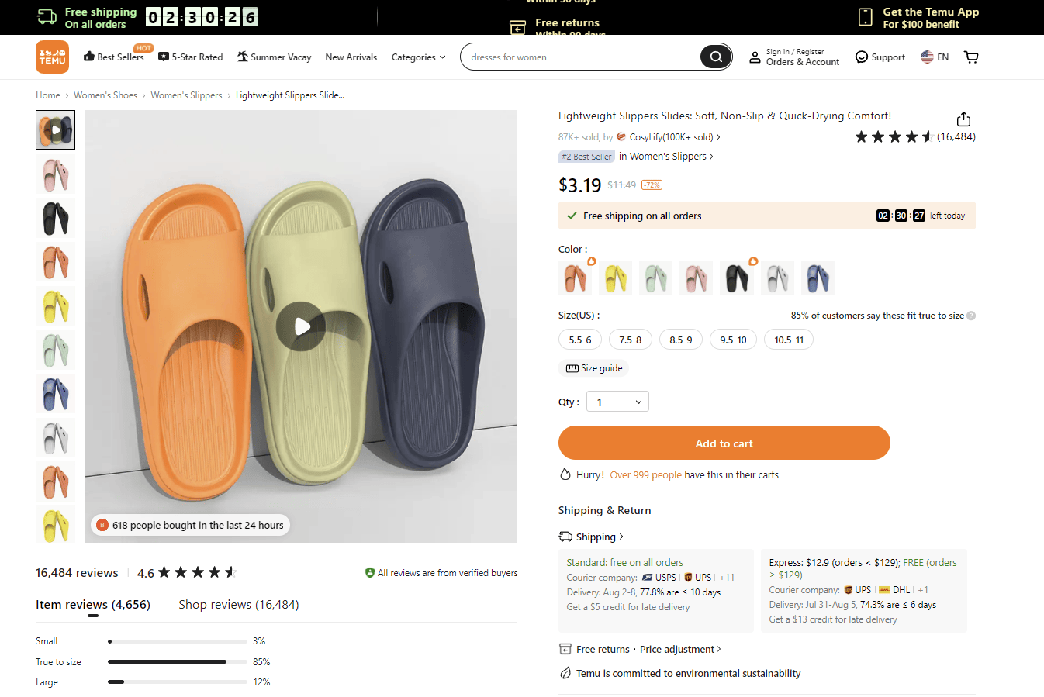Open the EN language selector
This screenshot has height=697, width=1044.
935,57
